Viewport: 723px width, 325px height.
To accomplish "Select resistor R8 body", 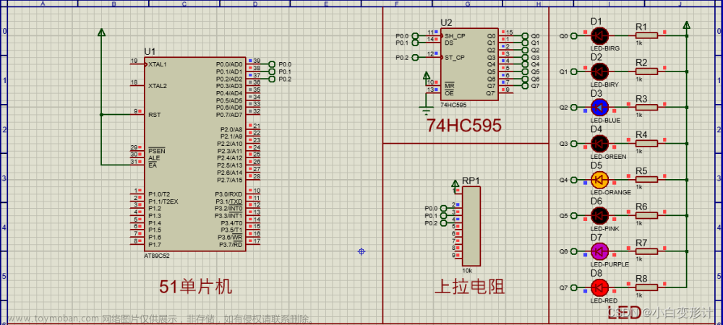I will pos(646,287).
